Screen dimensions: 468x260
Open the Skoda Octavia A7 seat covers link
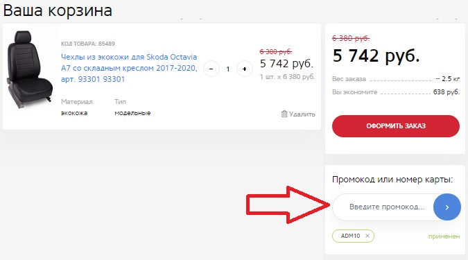coord(129,68)
